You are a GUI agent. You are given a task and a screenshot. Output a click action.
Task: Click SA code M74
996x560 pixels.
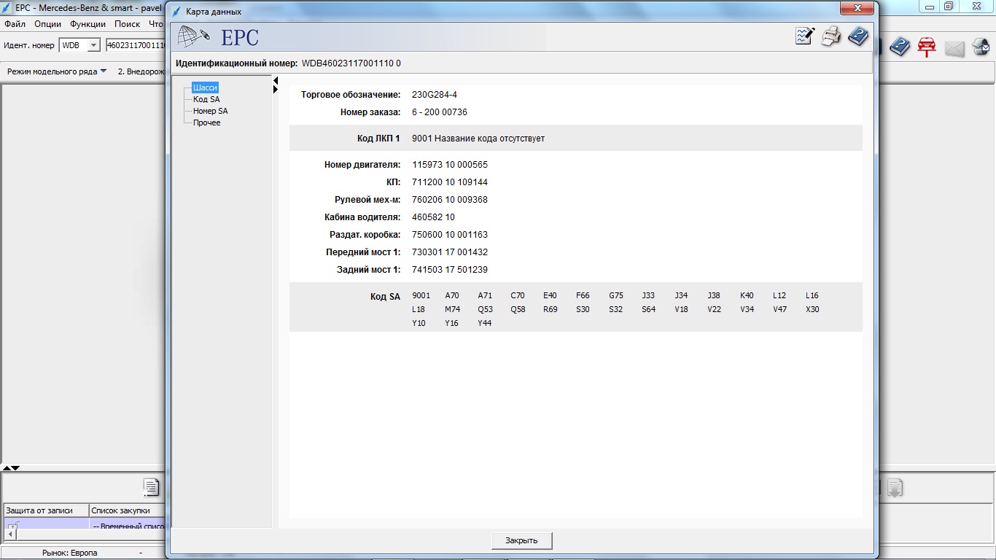point(453,309)
